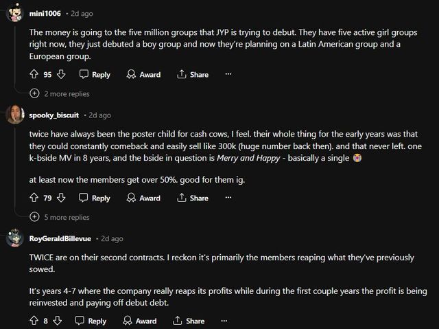
Task: Upvote spooky_biscuit's comment
Action: pos(34,198)
